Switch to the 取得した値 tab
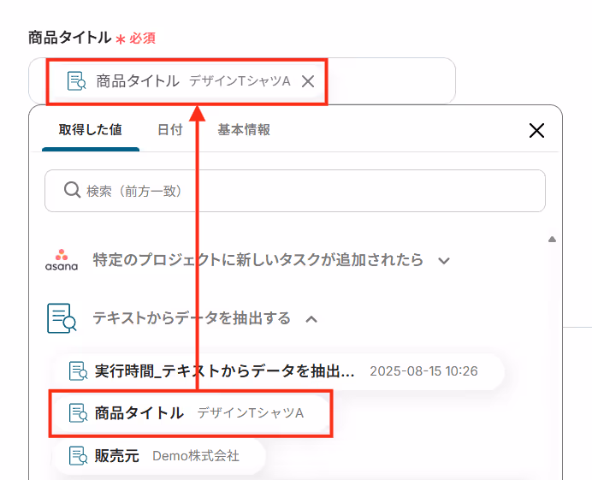592x480 pixels. coord(90,130)
